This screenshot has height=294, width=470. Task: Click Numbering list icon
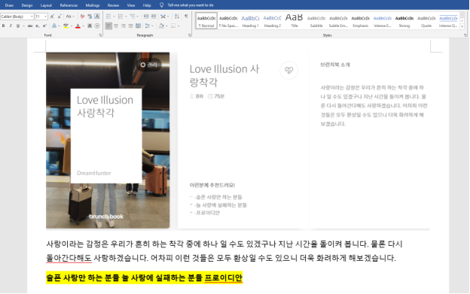tap(121, 17)
